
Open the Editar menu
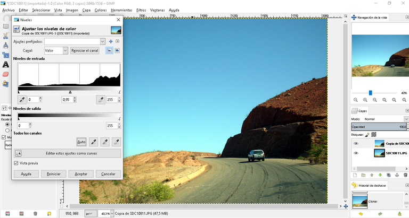(23, 10)
